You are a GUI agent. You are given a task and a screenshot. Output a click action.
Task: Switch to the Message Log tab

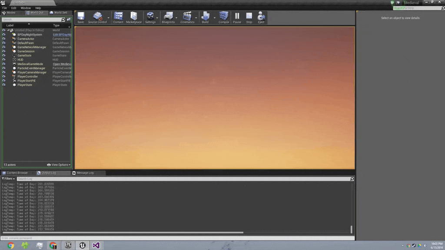(x=85, y=173)
